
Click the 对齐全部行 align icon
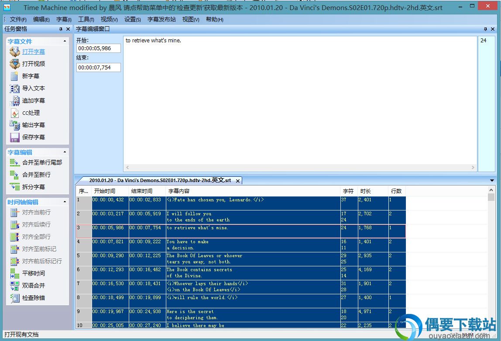(15, 237)
